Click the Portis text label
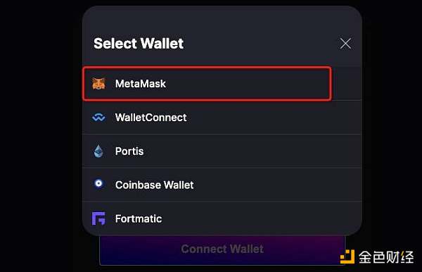The image size is (422, 272). click(129, 152)
